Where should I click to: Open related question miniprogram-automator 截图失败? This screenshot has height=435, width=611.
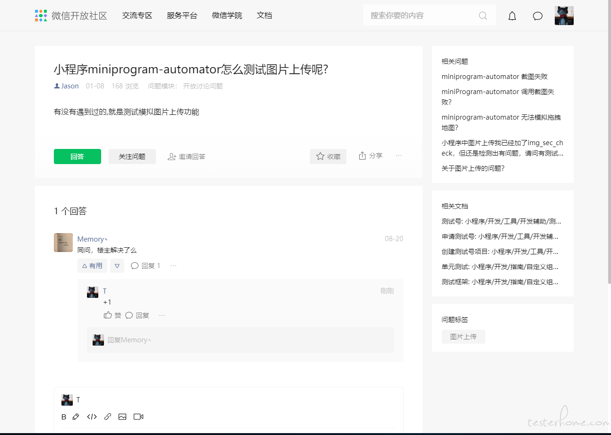[x=495, y=77]
